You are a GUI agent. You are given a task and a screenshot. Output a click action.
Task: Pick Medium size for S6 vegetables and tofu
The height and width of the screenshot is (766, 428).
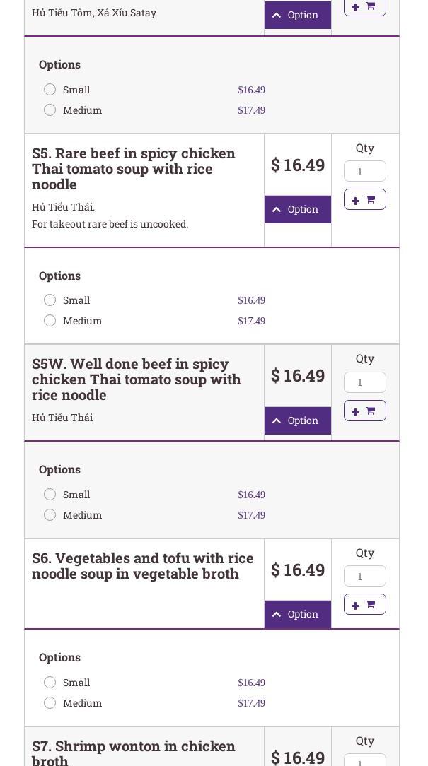coord(50,703)
